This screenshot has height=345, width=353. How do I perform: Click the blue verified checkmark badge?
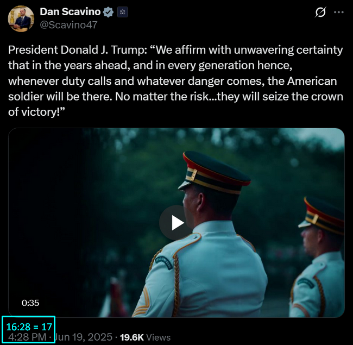tap(108, 12)
